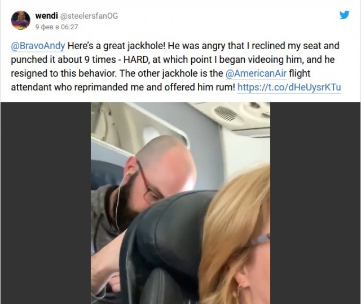The height and width of the screenshot is (304, 361).
Task: Open the wendi display name
Action: [46, 16]
